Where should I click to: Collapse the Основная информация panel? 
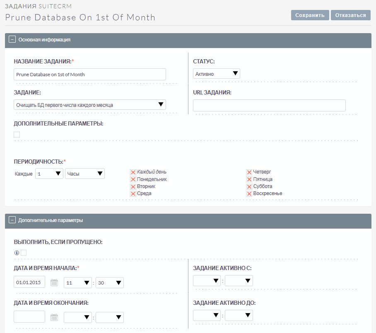[x=12, y=40]
